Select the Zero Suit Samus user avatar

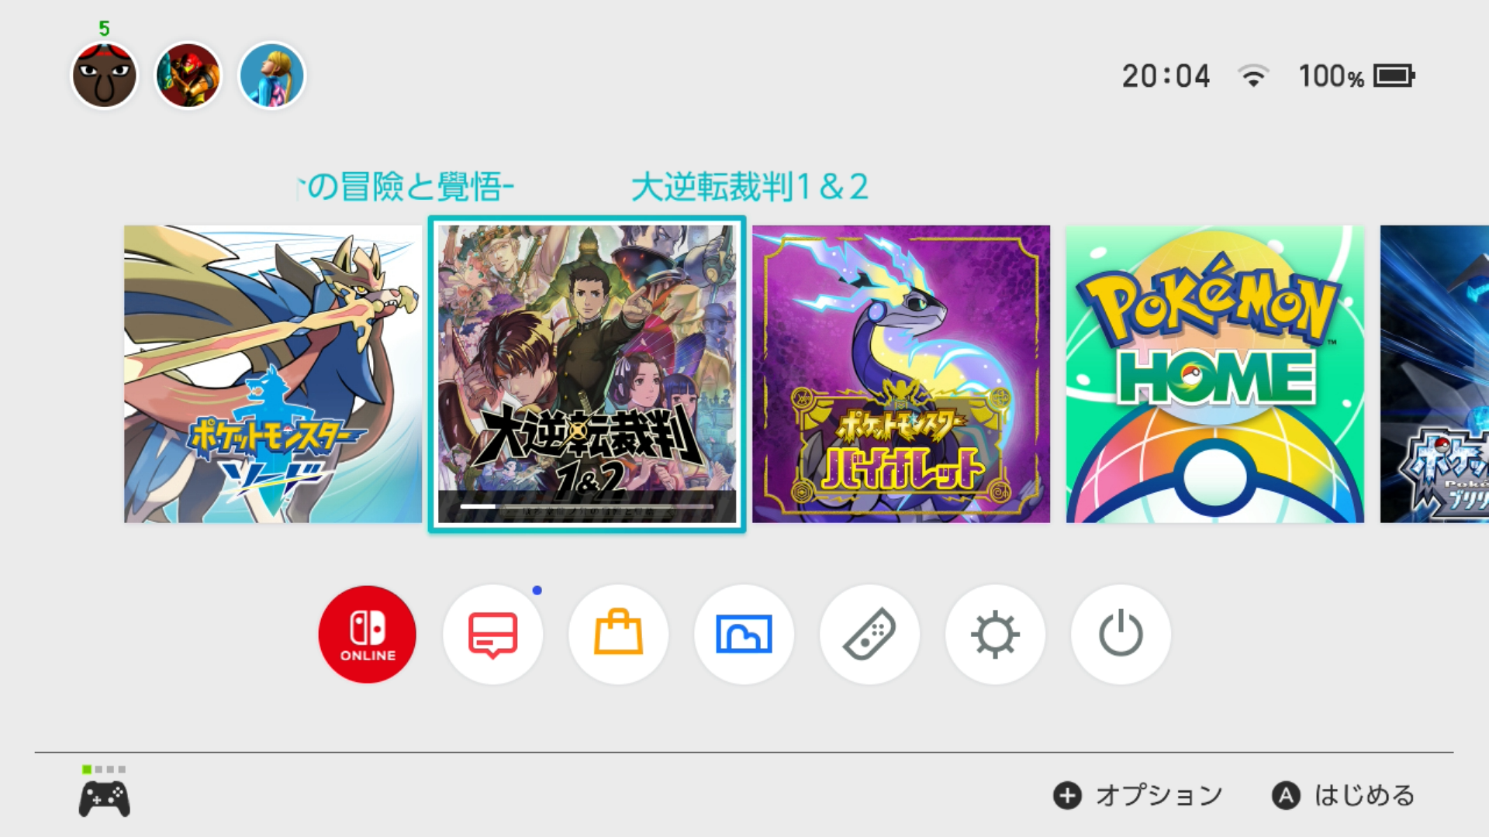[x=272, y=76]
